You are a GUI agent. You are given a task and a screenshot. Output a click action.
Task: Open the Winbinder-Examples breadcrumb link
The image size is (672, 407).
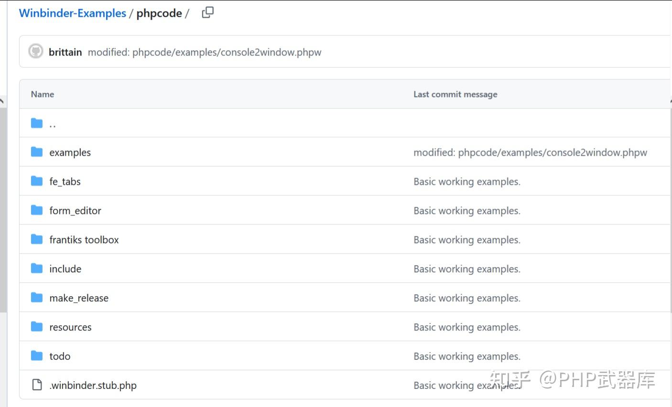(x=73, y=13)
